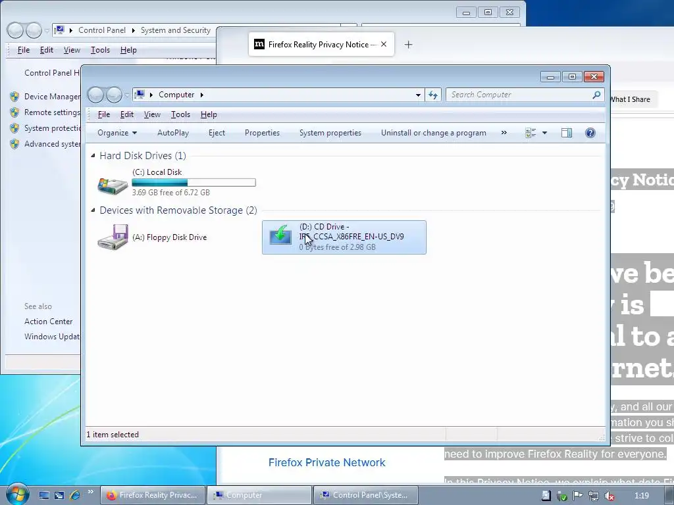Show more toolbar commands via double chevron

click(504, 133)
